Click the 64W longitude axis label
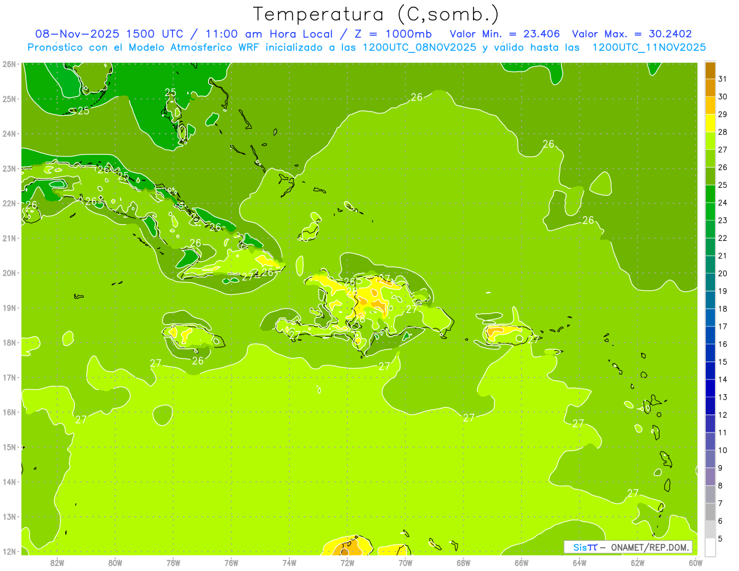This screenshot has height=571, width=739. tap(579, 562)
